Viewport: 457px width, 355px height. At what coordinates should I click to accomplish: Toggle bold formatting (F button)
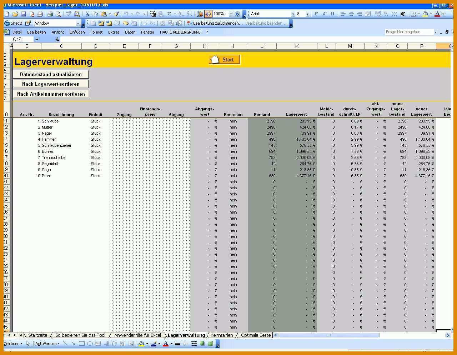[316, 14]
